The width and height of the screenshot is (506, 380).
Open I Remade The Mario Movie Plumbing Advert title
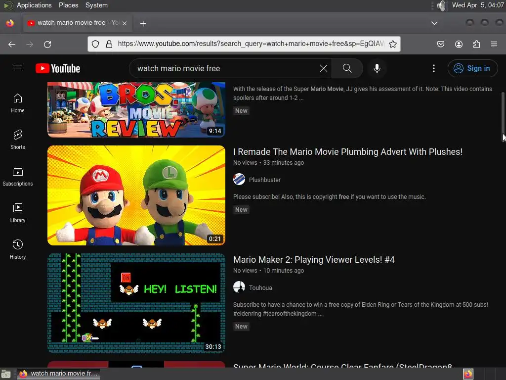click(347, 151)
